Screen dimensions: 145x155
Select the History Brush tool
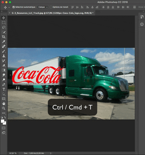[4, 61]
